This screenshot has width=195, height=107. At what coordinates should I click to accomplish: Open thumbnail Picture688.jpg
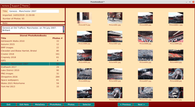click(x=145, y=37)
